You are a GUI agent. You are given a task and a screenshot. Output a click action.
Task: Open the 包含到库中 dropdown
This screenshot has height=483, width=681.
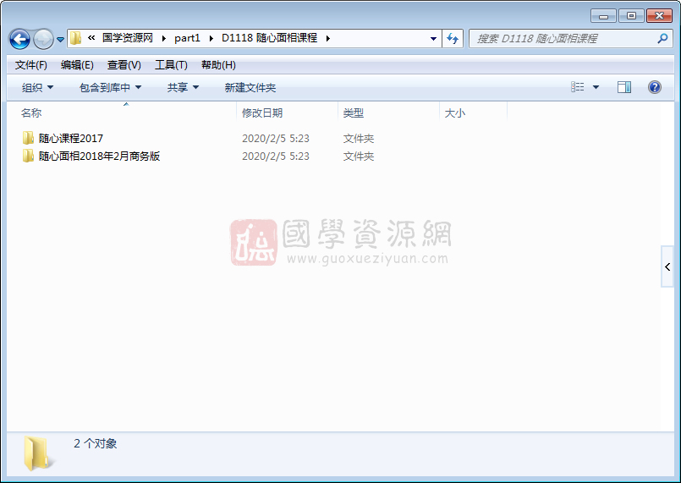[110, 88]
